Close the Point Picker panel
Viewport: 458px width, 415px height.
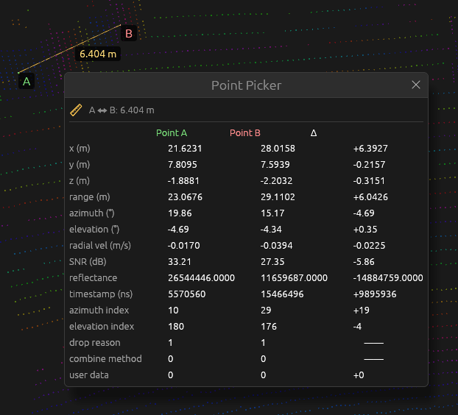click(415, 85)
